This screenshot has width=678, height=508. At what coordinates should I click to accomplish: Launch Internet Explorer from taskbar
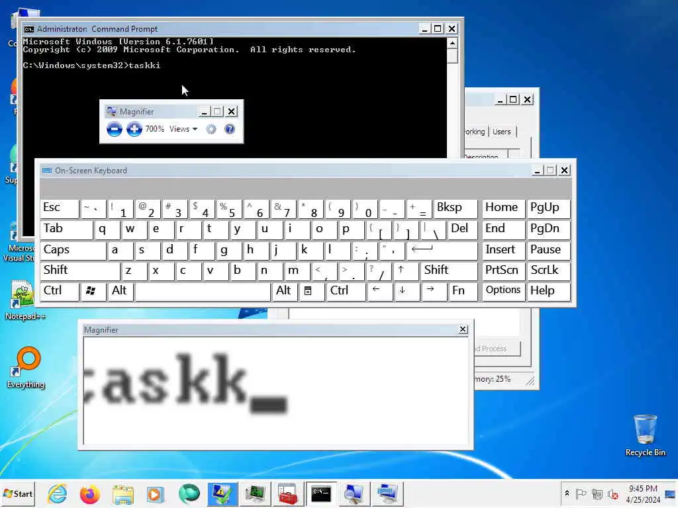pos(58,493)
